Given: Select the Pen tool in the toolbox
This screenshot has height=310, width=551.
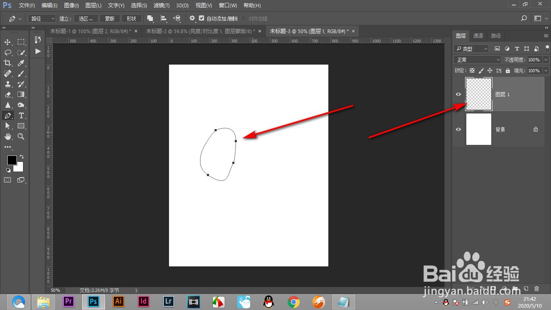Looking at the screenshot, I should (x=8, y=115).
